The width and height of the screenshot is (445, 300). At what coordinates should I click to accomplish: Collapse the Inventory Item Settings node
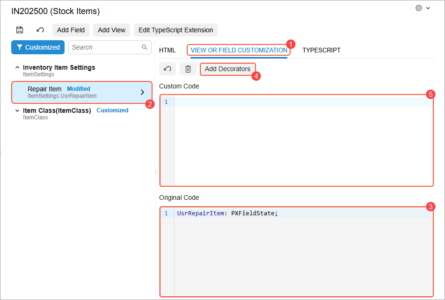tap(17, 67)
